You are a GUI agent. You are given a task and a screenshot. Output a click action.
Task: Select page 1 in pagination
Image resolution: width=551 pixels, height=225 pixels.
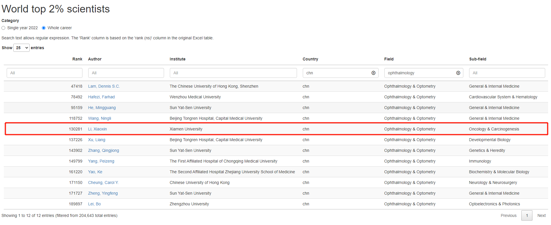tap(527, 215)
